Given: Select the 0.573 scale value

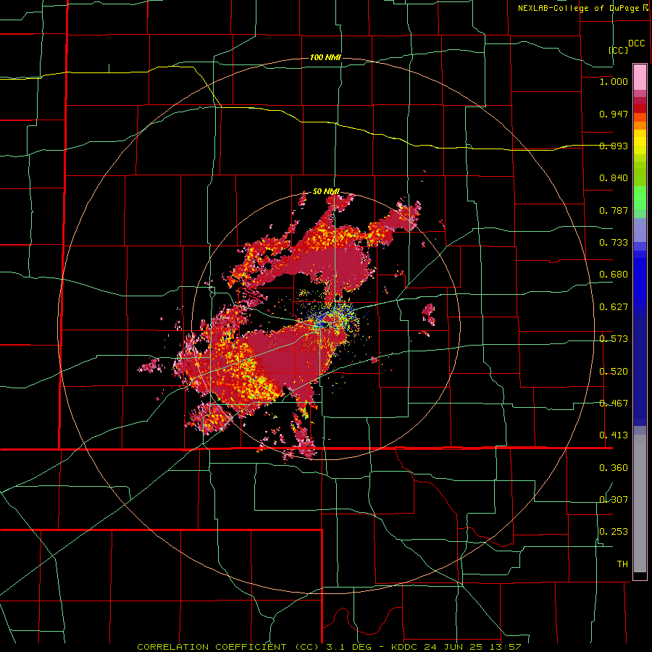Looking at the screenshot, I should point(614,339).
